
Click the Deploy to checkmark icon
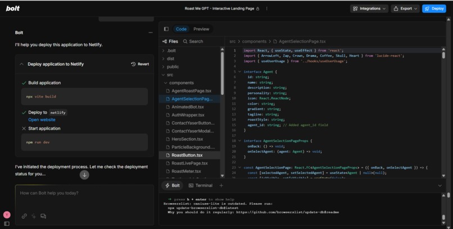coord(24,112)
